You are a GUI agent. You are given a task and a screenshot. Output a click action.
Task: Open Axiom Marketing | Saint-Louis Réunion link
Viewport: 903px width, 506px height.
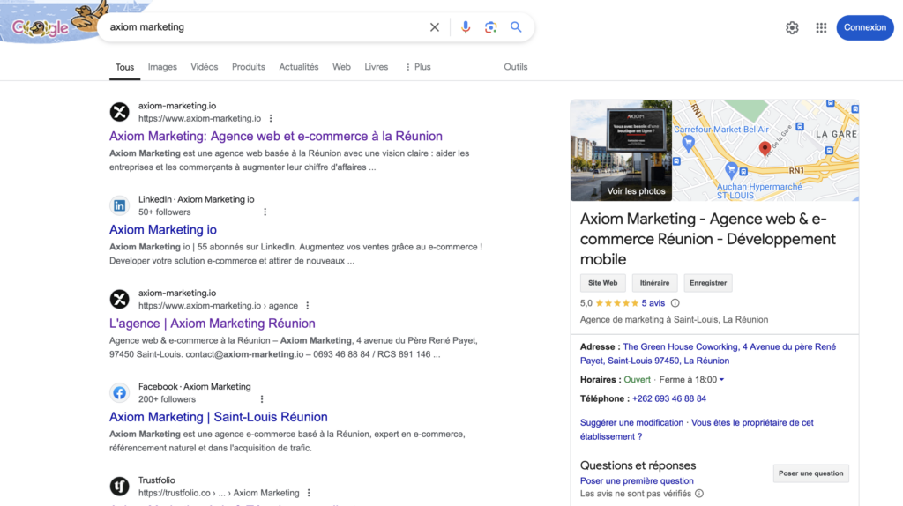pos(219,417)
